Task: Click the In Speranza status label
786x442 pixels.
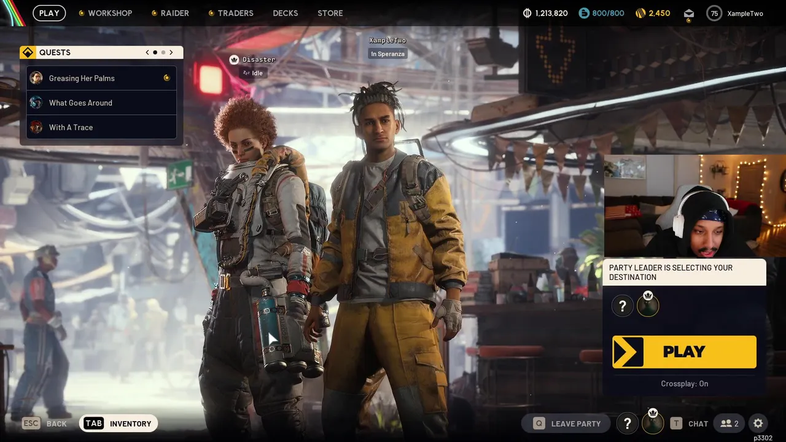Action: click(x=387, y=54)
